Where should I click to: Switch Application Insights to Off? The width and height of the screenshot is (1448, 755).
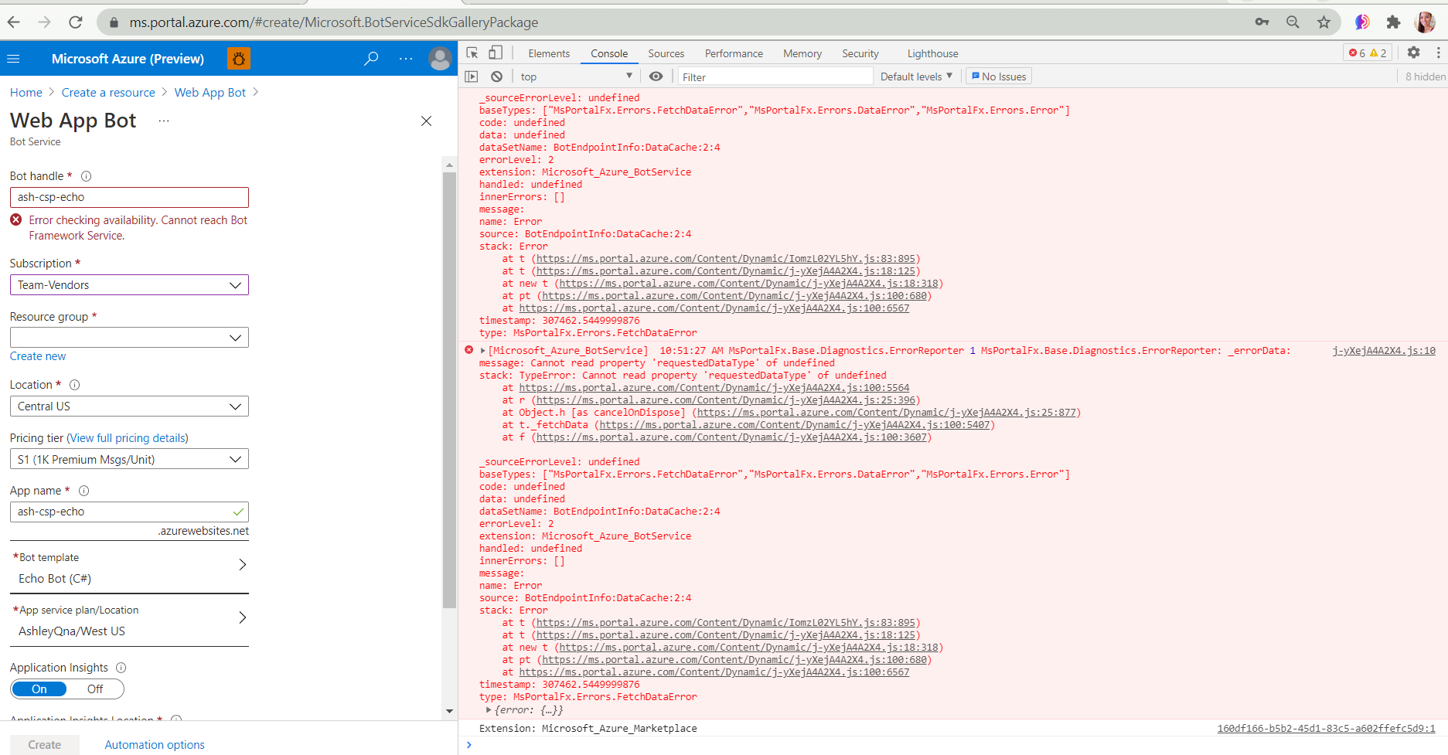pyautogui.click(x=94, y=689)
